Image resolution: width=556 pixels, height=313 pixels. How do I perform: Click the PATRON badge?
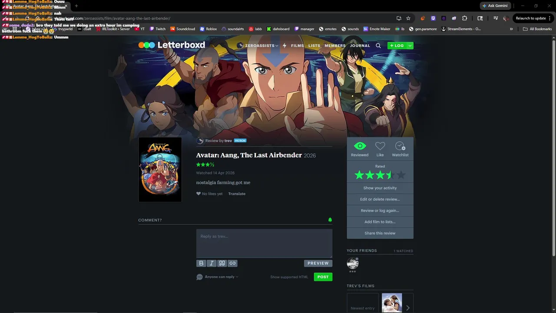(x=240, y=141)
